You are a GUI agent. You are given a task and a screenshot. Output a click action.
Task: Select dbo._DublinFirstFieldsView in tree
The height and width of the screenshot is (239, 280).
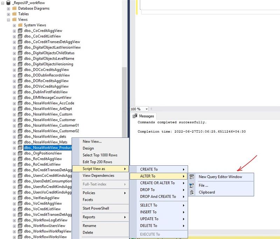tap(46, 92)
